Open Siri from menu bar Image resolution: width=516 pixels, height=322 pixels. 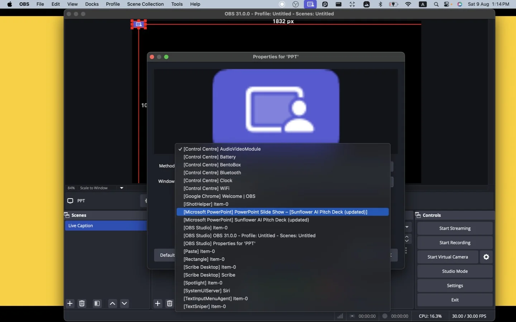pyautogui.click(x=460, y=4)
